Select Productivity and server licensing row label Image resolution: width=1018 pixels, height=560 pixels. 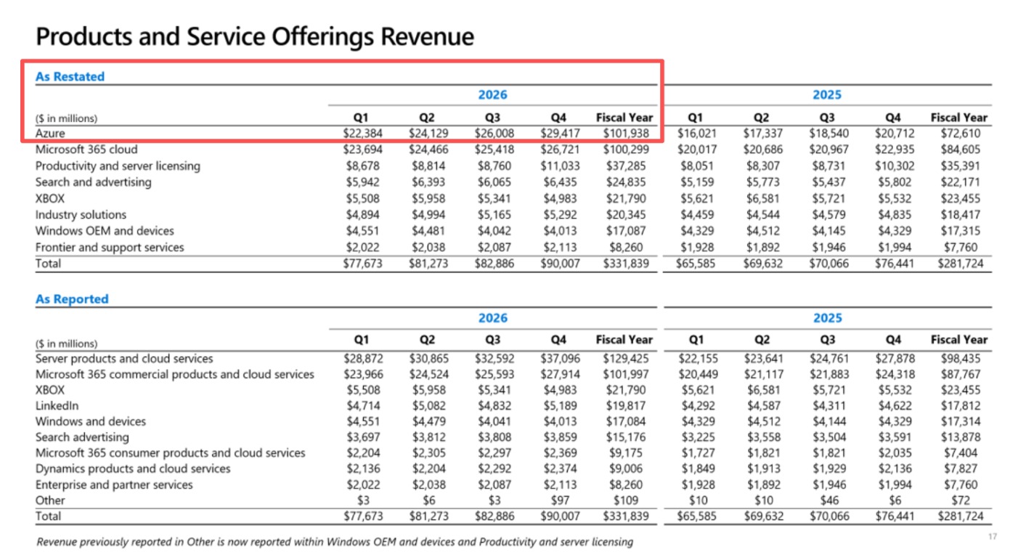[118, 166]
